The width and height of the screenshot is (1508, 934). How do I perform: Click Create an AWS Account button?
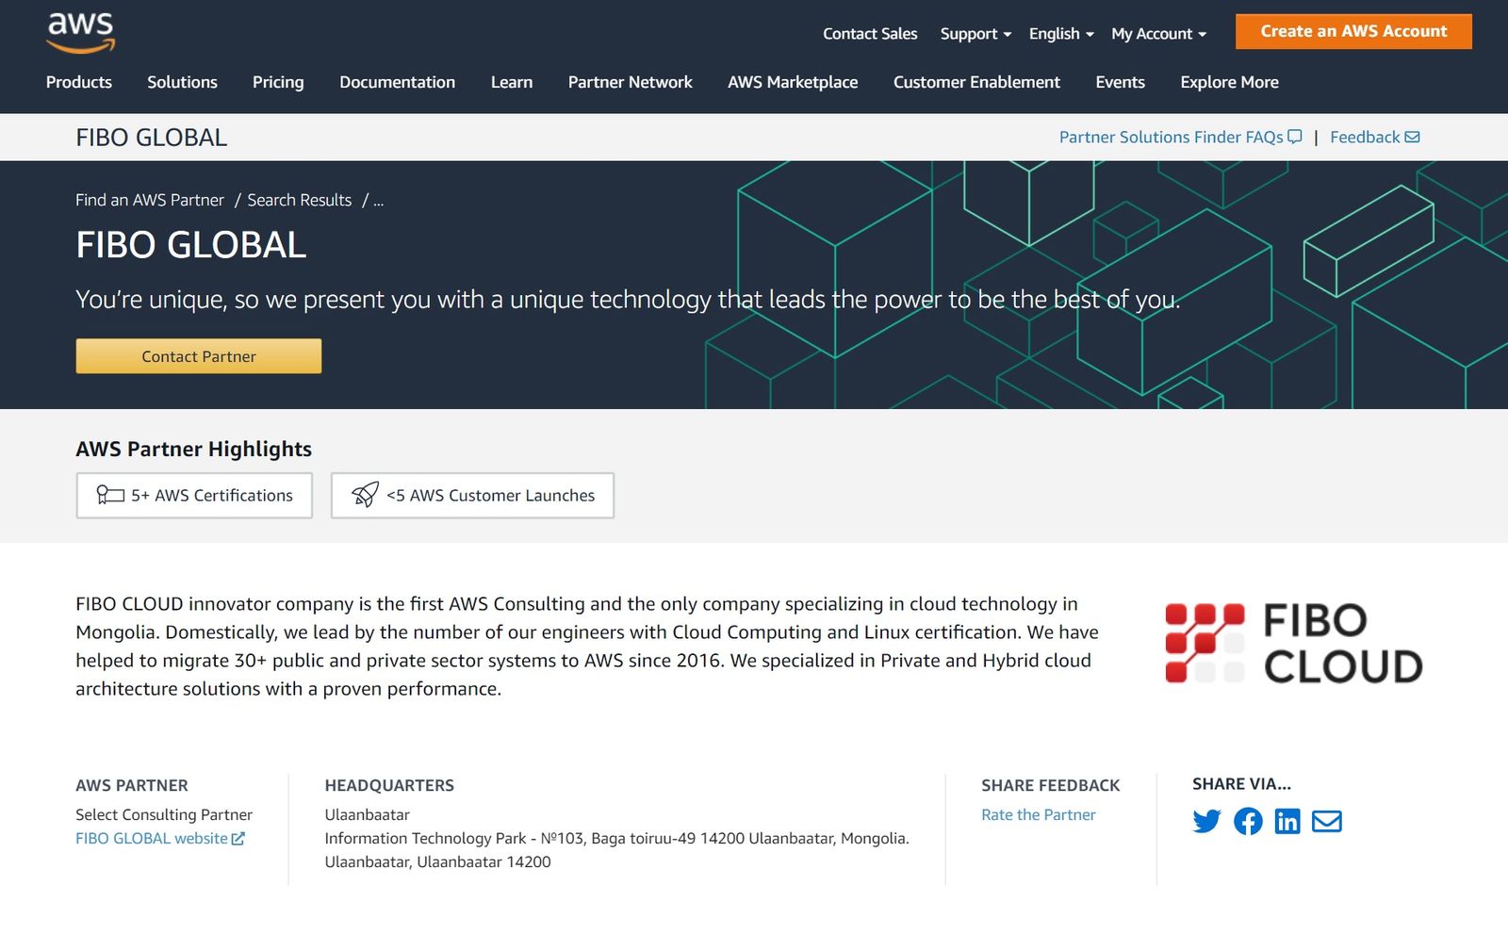(1353, 32)
